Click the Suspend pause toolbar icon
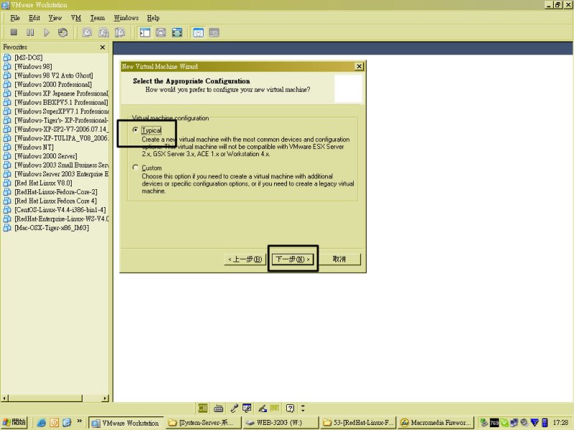 pos(30,32)
